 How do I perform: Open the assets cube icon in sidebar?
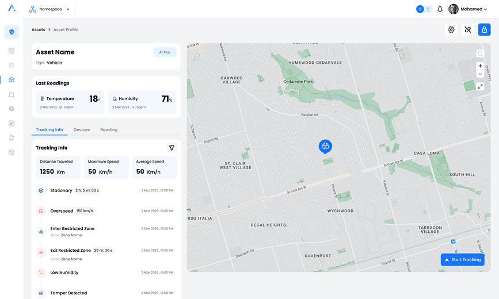click(x=12, y=80)
